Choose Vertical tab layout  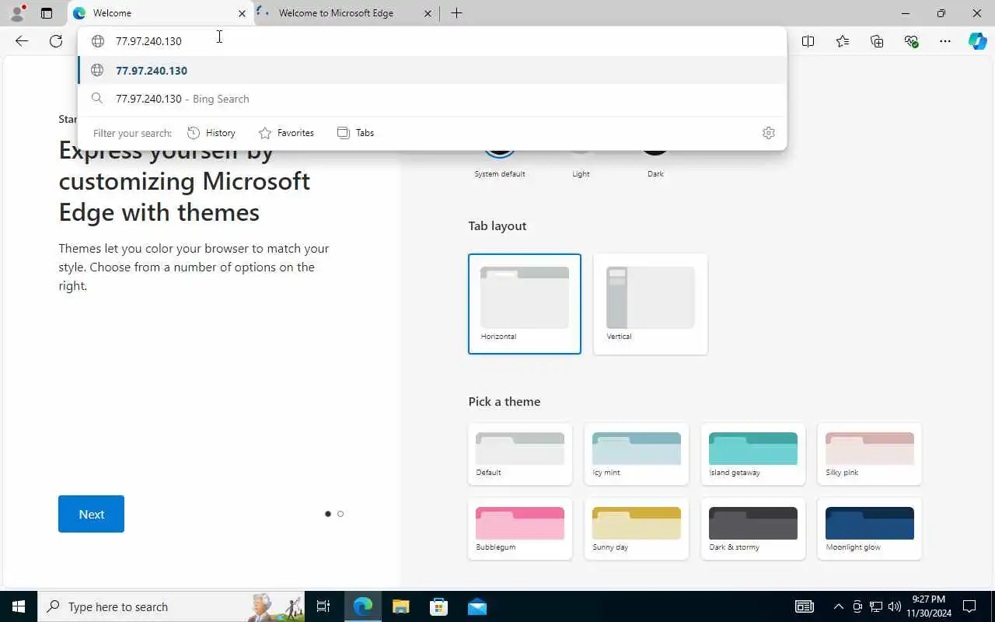pyautogui.click(x=651, y=304)
